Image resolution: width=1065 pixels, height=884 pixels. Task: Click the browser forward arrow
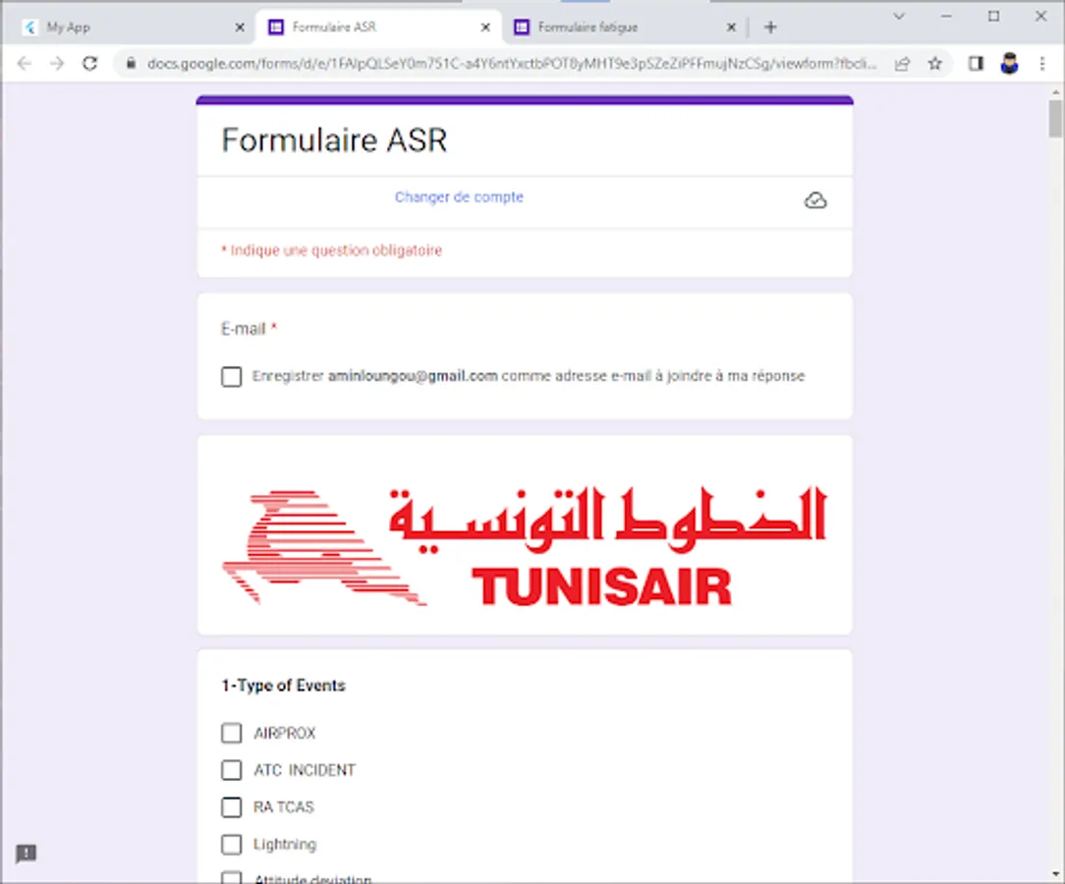coord(57,64)
